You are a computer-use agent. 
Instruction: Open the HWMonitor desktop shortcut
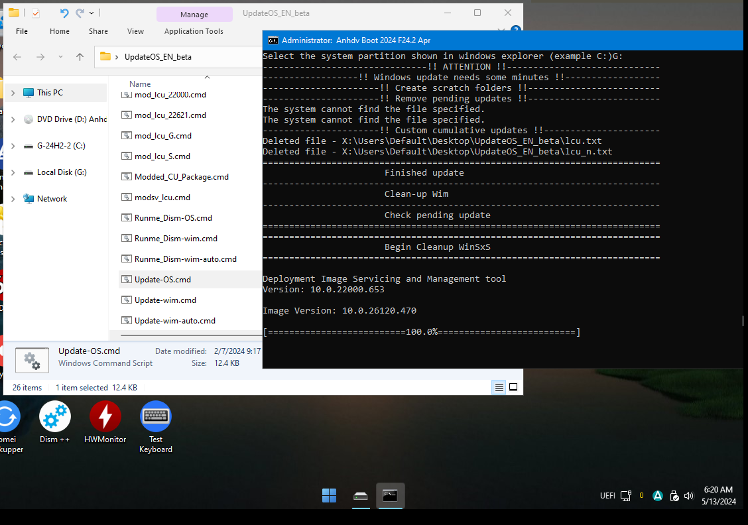[105, 422]
